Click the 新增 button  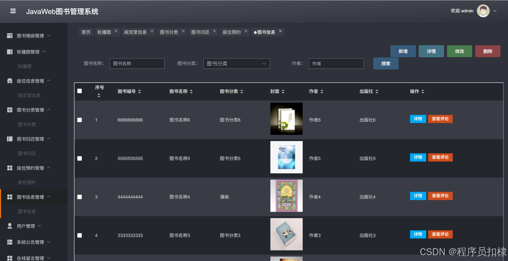[x=403, y=51]
